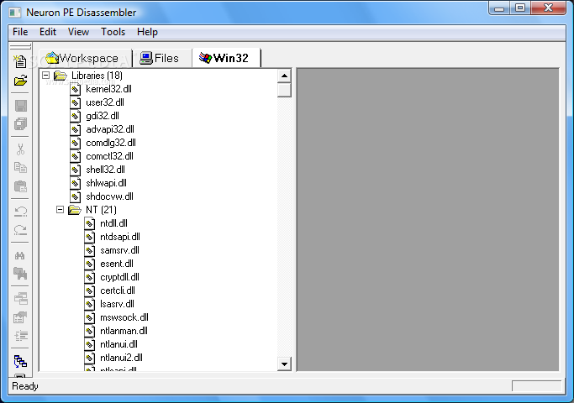Screen dimensions: 574x403
Task: Select lsasrv.dll under NT
Action: (117, 304)
